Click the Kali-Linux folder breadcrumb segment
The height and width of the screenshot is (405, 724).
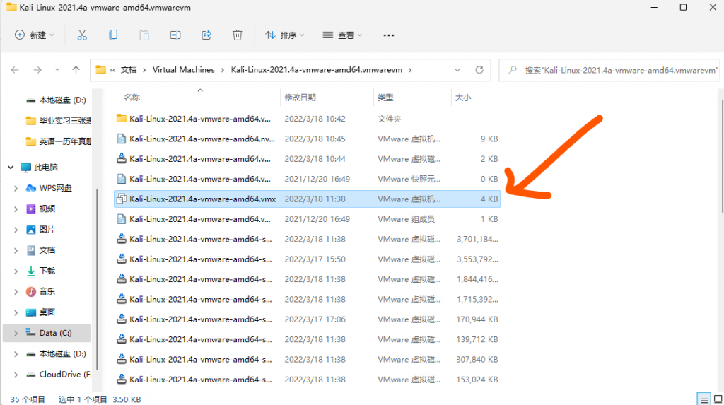click(316, 70)
